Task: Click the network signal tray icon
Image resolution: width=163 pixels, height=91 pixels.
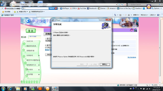Action: coord(147,89)
